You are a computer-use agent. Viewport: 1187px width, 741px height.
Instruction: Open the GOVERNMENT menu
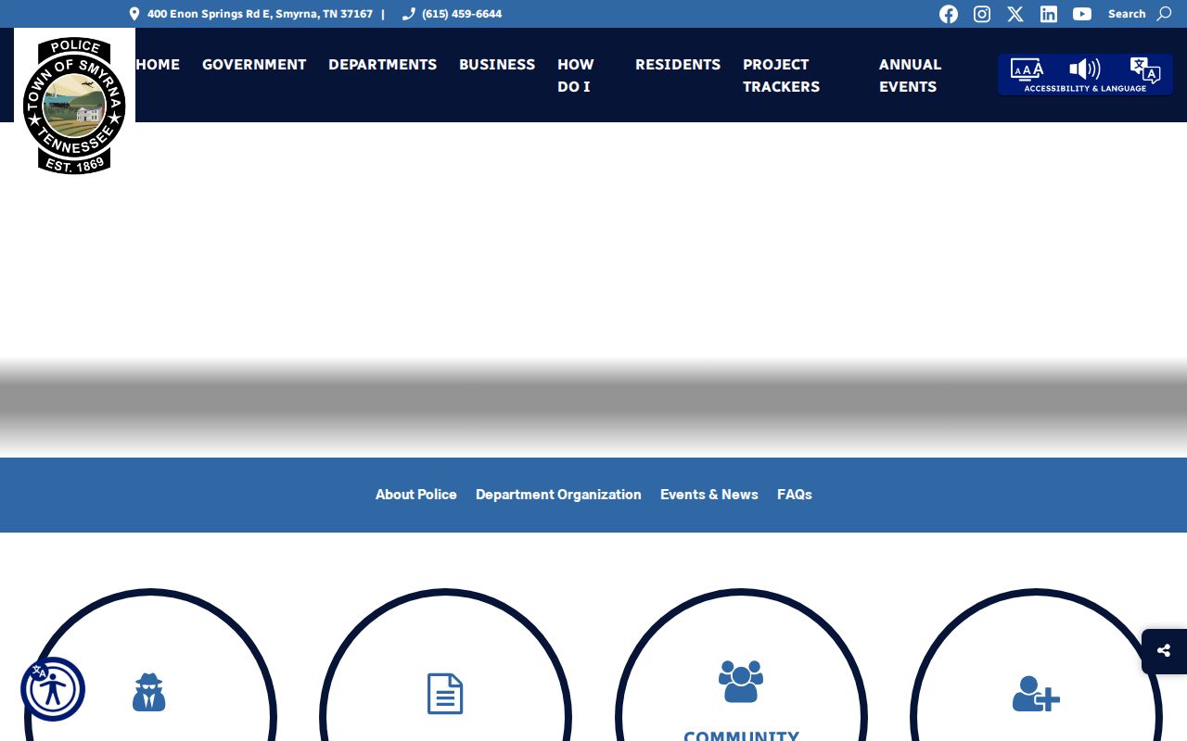[x=254, y=65]
